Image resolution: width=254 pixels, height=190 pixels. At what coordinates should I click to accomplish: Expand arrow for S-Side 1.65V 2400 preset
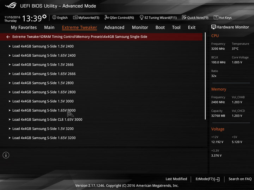coord(10,56)
